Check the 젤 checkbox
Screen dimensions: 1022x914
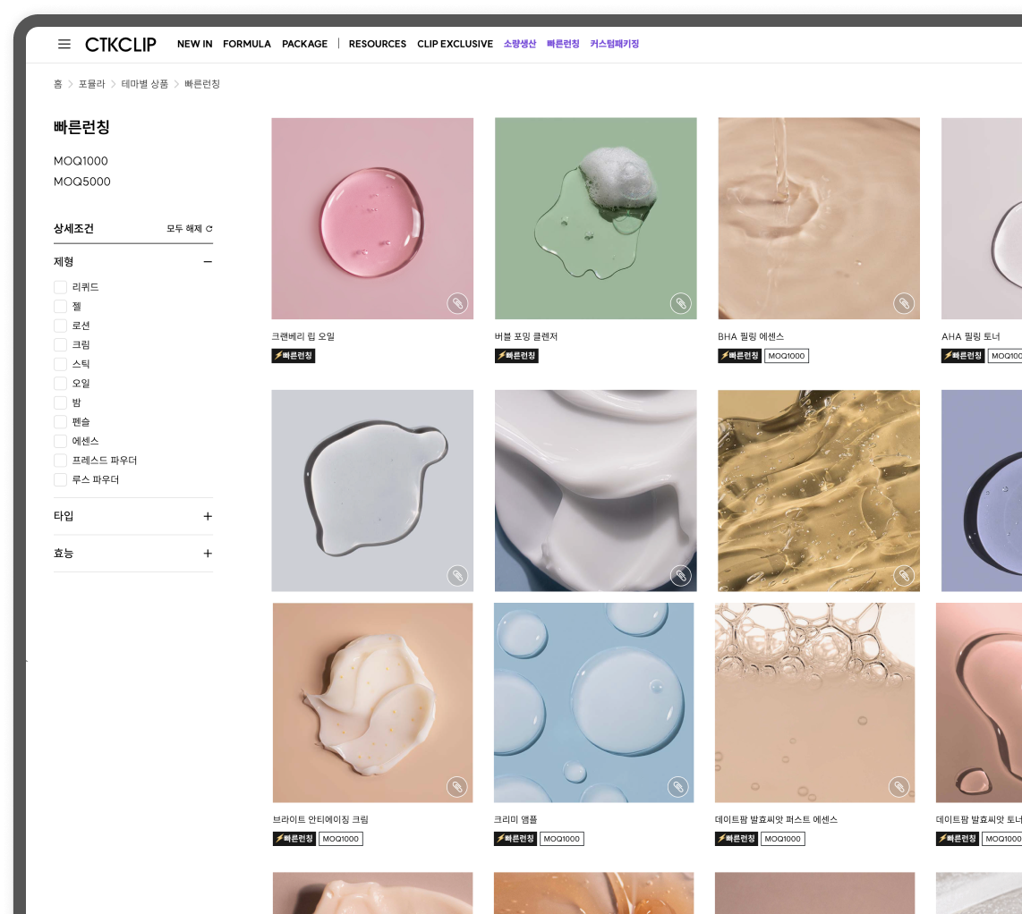[x=60, y=306]
